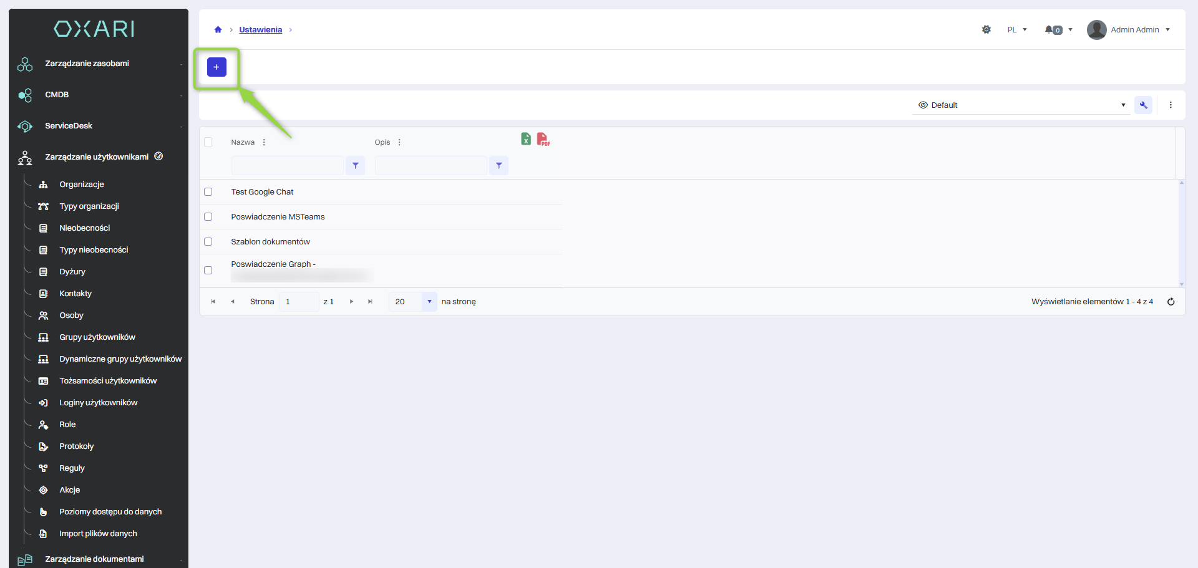Open the Szablon dokumentów entry
Image resolution: width=1198 pixels, height=568 pixels.
coord(270,242)
